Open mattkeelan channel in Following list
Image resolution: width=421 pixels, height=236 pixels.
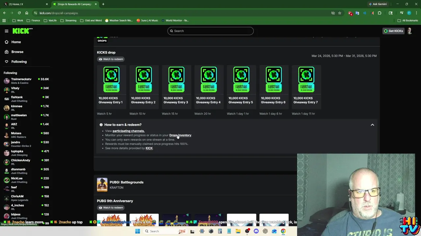(26, 117)
